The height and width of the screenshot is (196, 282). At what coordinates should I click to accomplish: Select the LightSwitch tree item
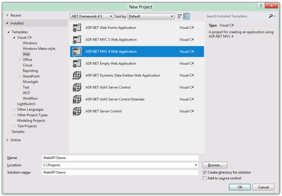coord(26,104)
